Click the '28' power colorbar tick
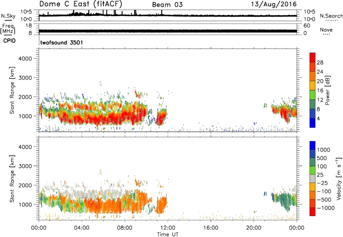Image resolution: width=343 pixels, height=237 pixels. (x=320, y=62)
